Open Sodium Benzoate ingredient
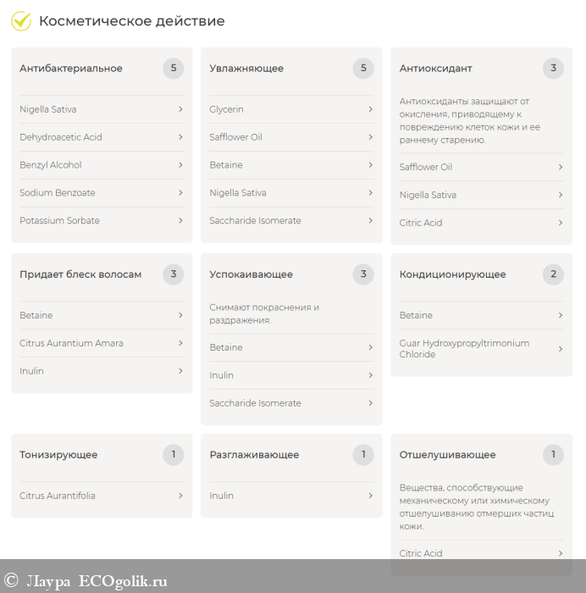Screen dimensions: 586x593 58,193
